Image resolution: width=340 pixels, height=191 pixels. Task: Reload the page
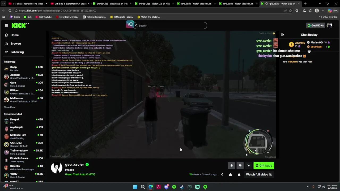coord(10,11)
